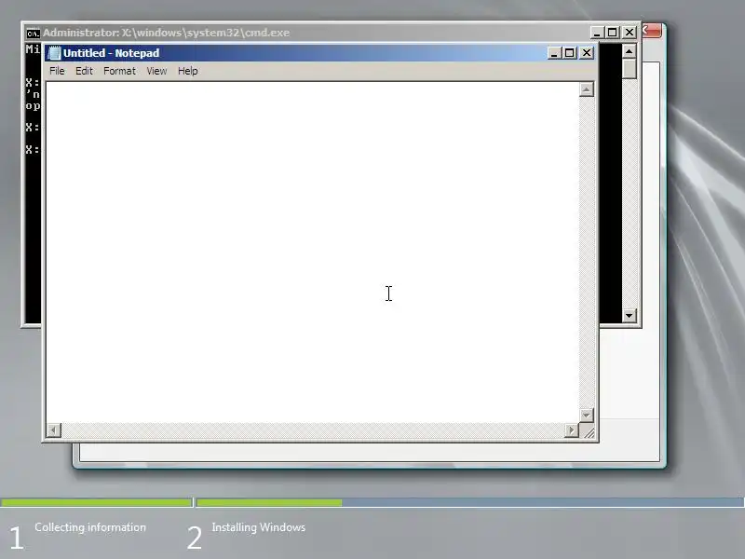Open the View menu in Notepad
The height and width of the screenshot is (559, 745).
point(156,71)
